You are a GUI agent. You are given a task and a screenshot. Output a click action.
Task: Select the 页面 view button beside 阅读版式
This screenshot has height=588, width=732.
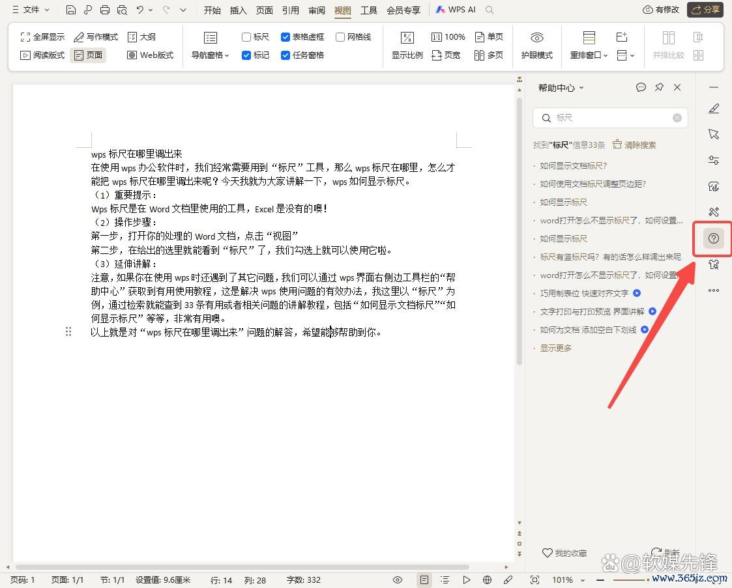click(88, 55)
